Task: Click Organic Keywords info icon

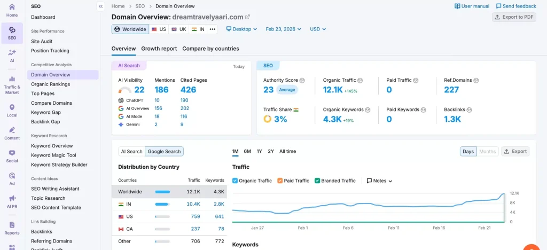Action: [x=368, y=110]
